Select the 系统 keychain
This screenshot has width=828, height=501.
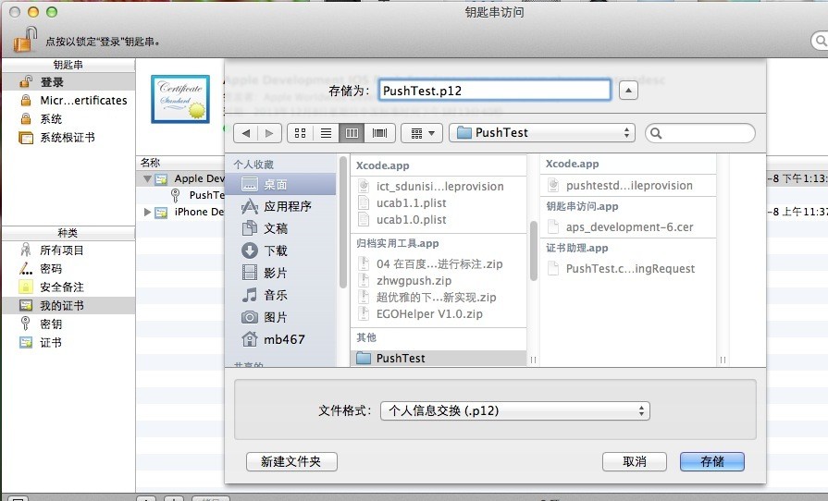click(68, 118)
